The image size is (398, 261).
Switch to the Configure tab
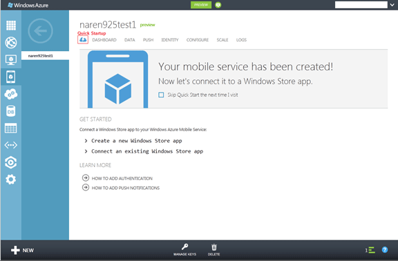click(x=198, y=40)
